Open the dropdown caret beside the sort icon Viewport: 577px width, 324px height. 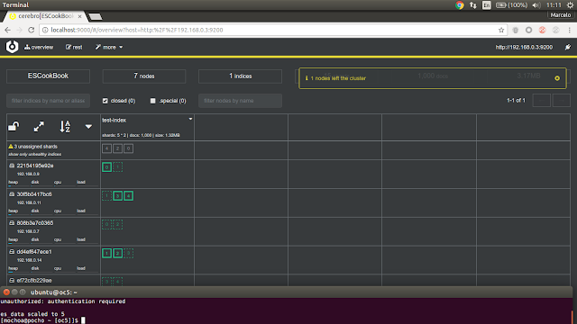(88, 127)
